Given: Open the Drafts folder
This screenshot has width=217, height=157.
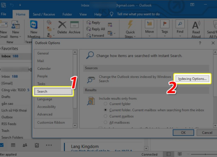Looking at the screenshot, I should (6, 97).
